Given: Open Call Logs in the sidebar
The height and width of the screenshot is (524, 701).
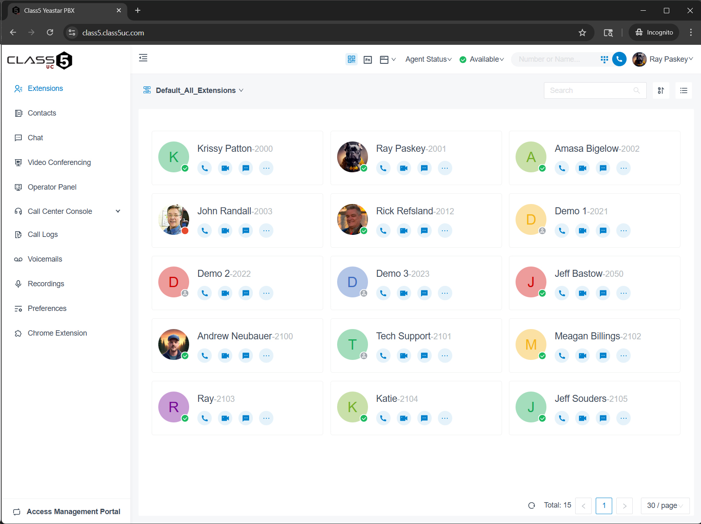Looking at the screenshot, I should (43, 234).
